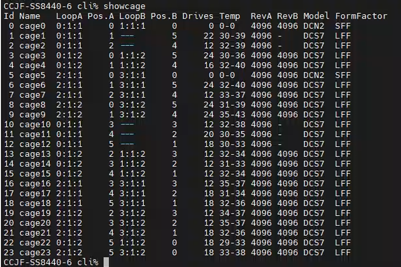Click LoopB 3:1:2 in cage23 row
Screen dimensions: 401x267
[x=132, y=253]
